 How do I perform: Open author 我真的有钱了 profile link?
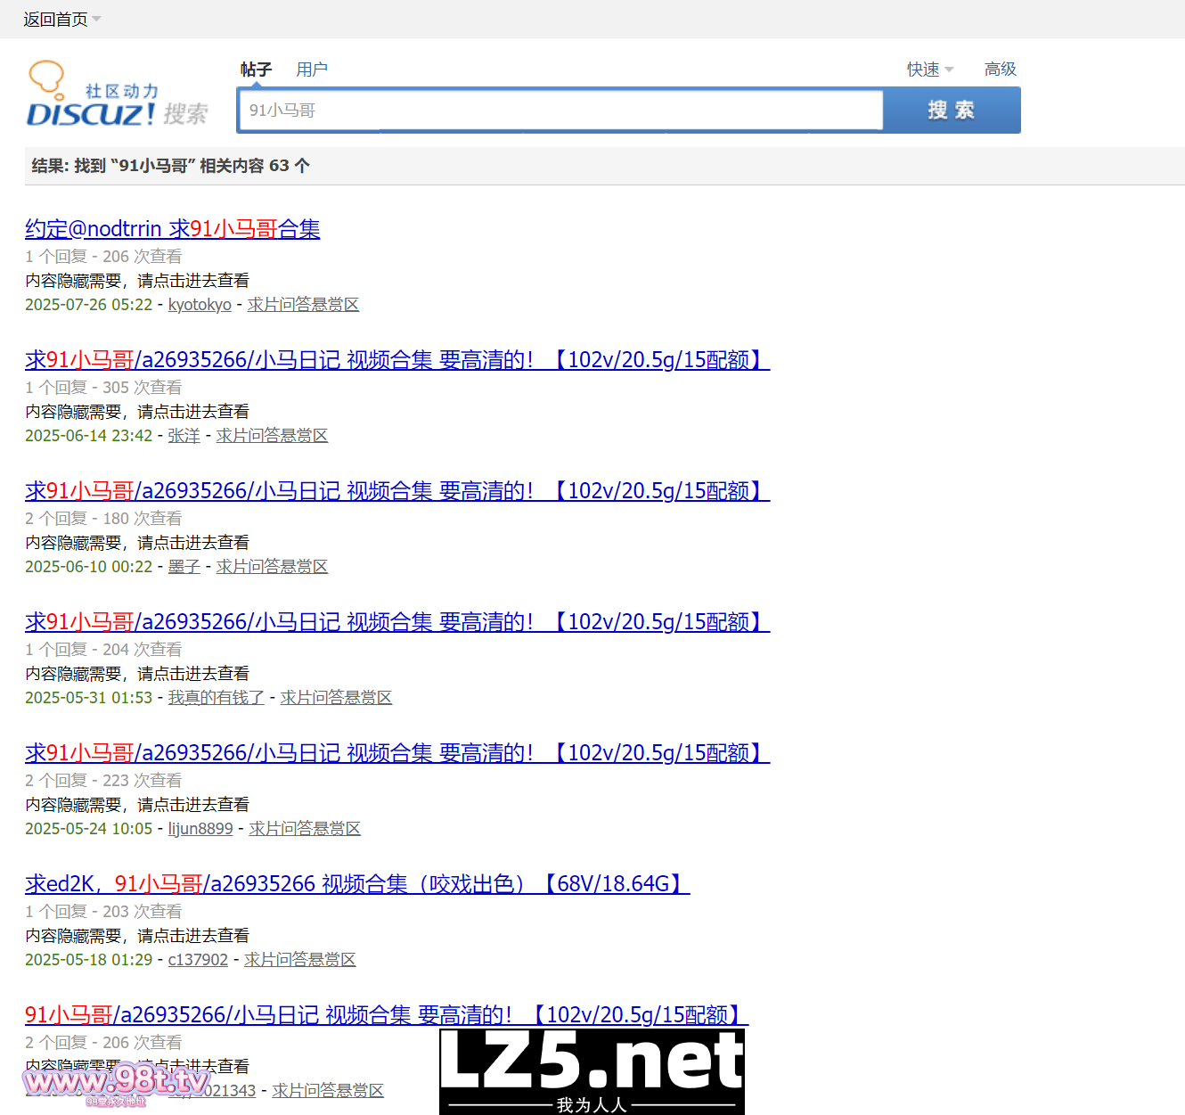pyautogui.click(x=217, y=698)
